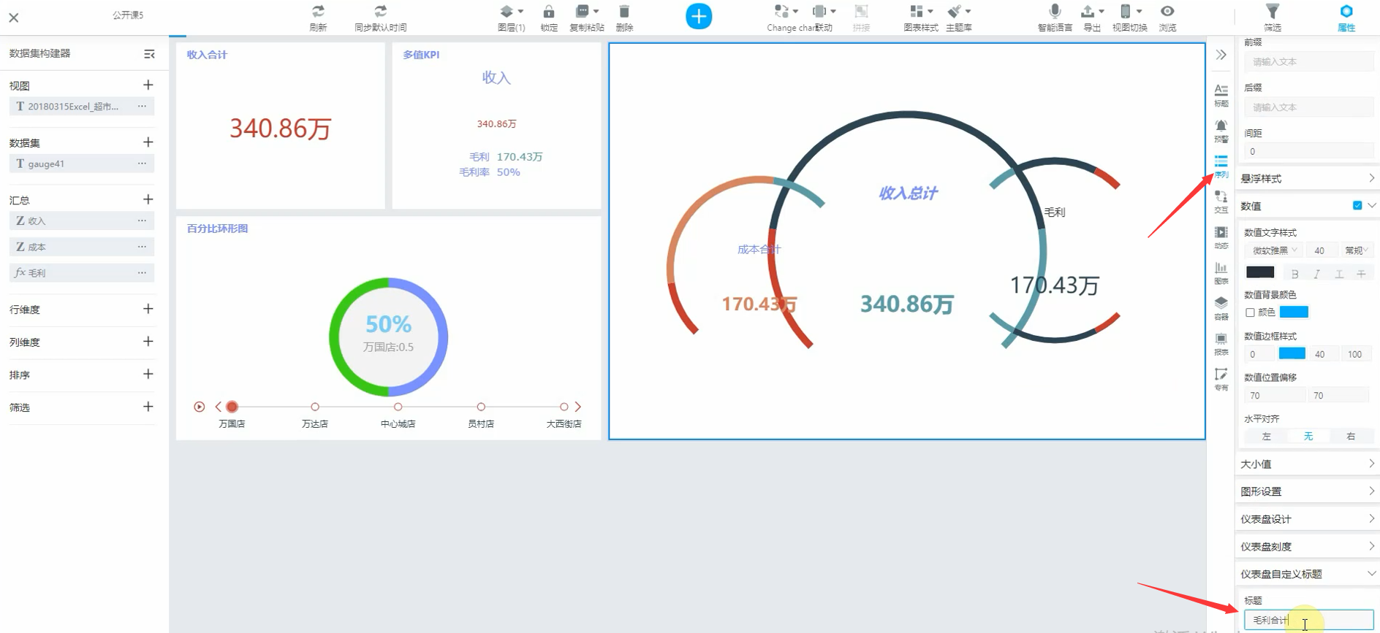The height and width of the screenshot is (633, 1380).
Task: Click the 后缀 suffix text input
Action: [x=1308, y=107]
